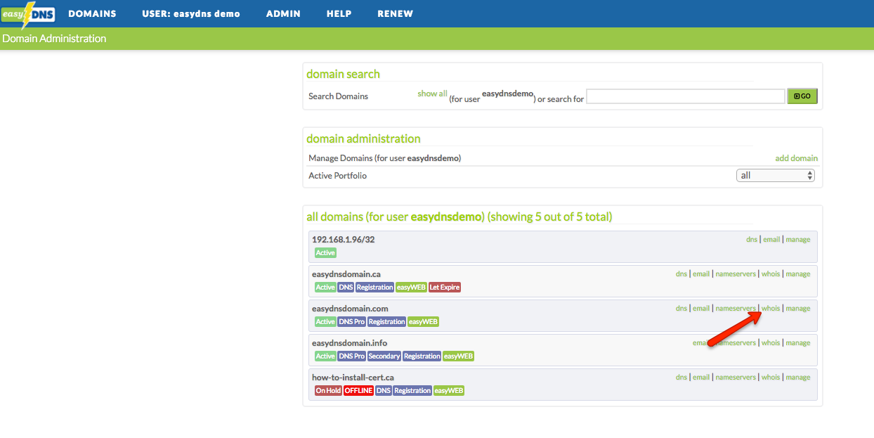Click the easyDNS logo

[x=28, y=14]
